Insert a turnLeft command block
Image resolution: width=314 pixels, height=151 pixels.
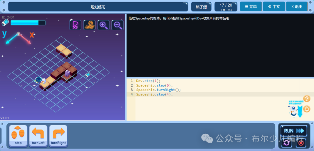click(x=38, y=136)
